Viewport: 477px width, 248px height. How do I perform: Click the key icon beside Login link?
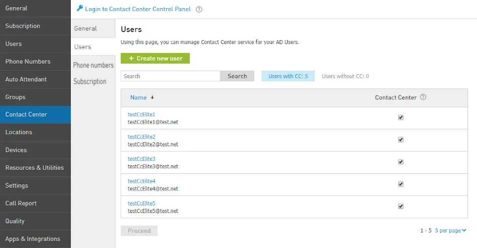pos(80,8)
